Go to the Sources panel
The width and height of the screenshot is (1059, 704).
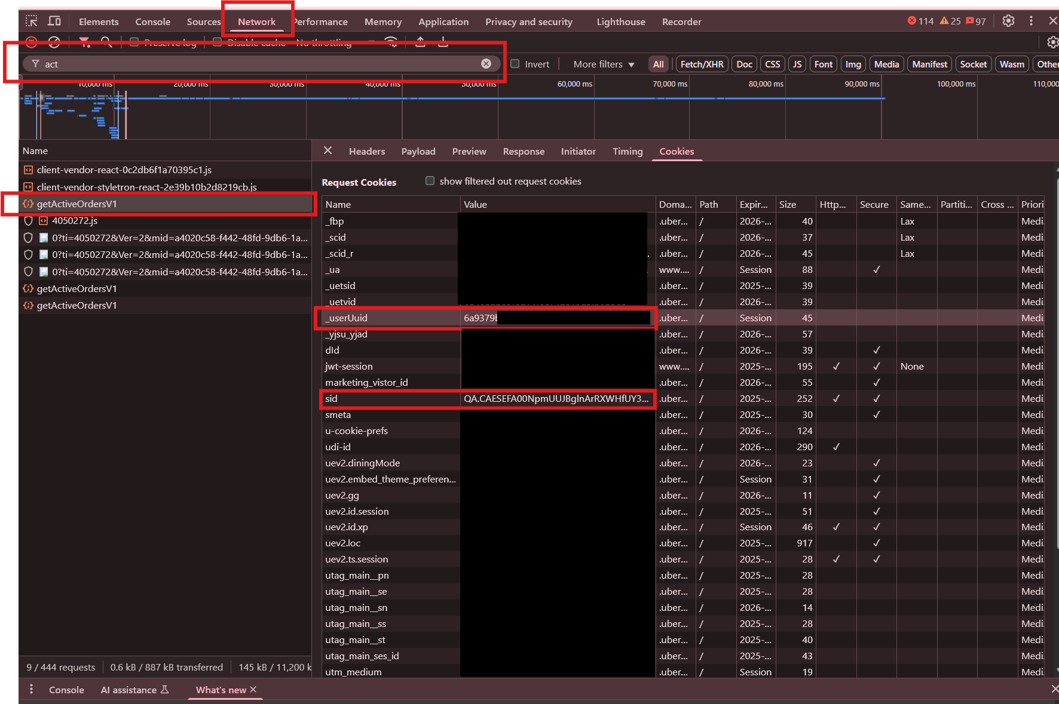pos(204,21)
